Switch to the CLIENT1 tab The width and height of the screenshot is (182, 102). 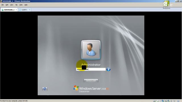(x=24, y=10)
